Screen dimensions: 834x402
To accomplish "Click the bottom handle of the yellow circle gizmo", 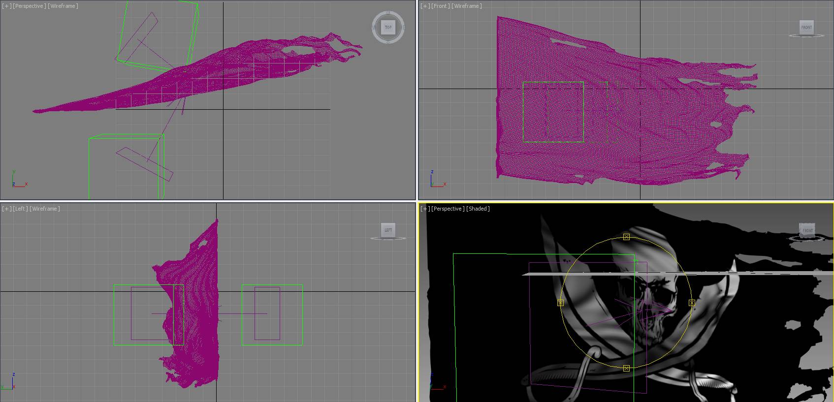I will click(626, 368).
